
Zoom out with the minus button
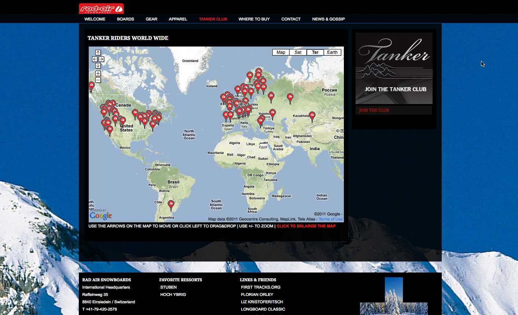[98, 80]
